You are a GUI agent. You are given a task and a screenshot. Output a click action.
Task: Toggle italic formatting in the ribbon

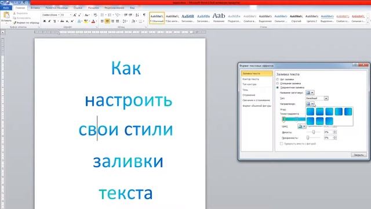49,21
